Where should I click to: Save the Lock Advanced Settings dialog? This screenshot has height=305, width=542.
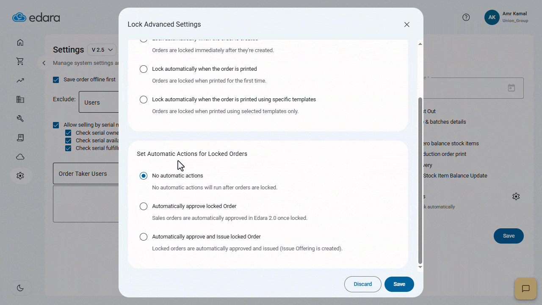pos(399,284)
